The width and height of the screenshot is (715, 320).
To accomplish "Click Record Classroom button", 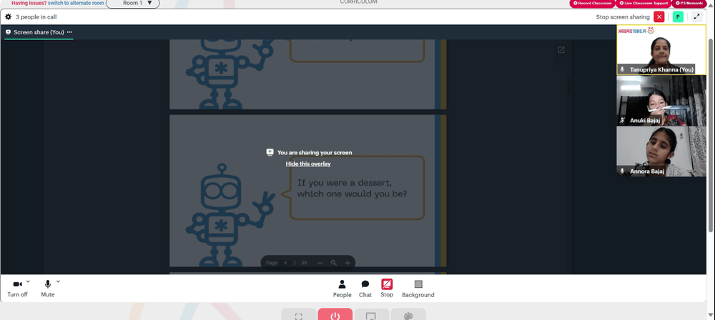I will [x=592, y=3].
